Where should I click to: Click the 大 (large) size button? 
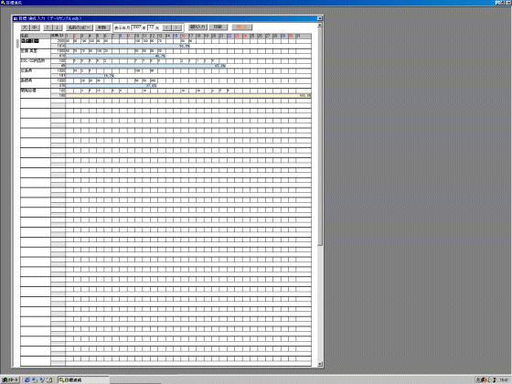point(25,27)
